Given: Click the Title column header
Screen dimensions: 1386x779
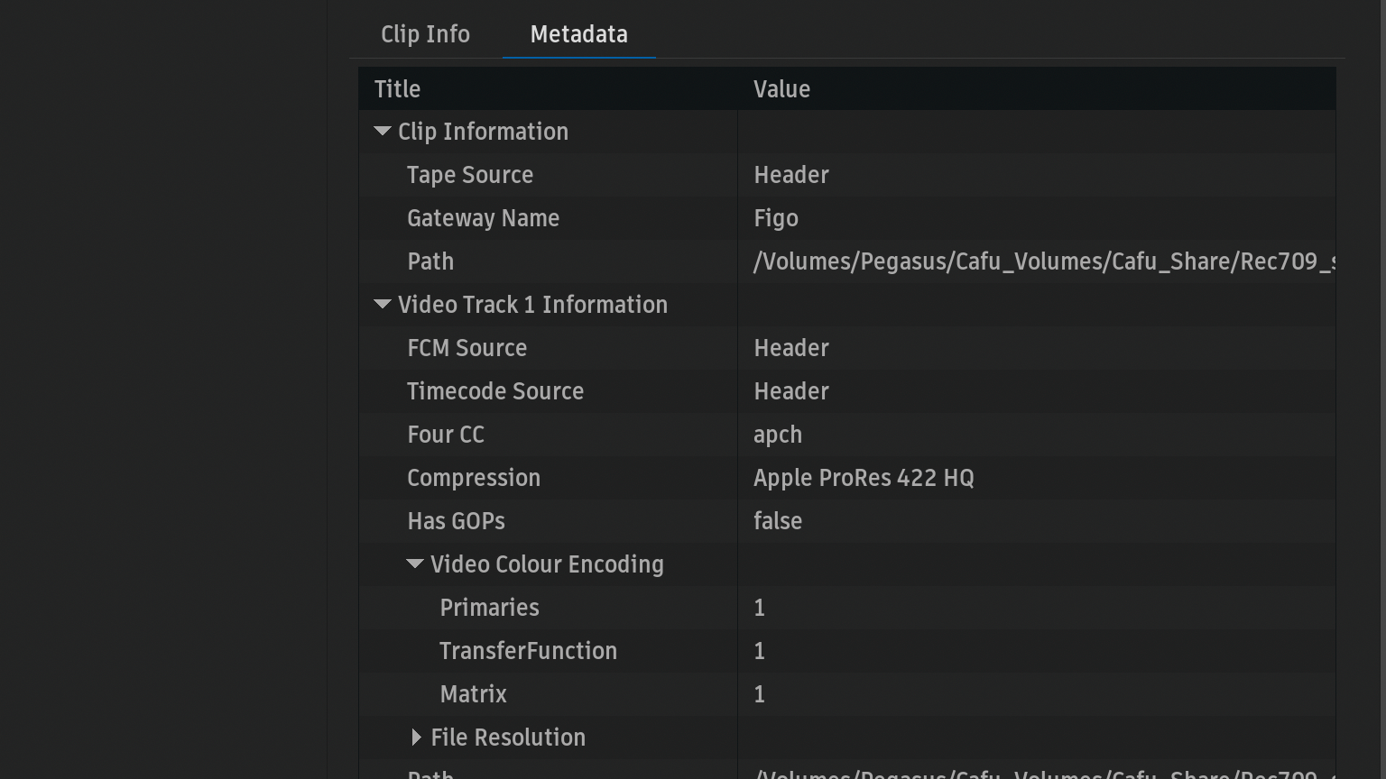Looking at the screenshot, I should tap(397, 89).
